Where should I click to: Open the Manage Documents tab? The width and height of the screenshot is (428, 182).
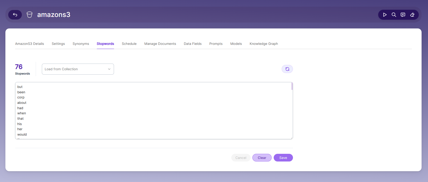tap(160, 44)
